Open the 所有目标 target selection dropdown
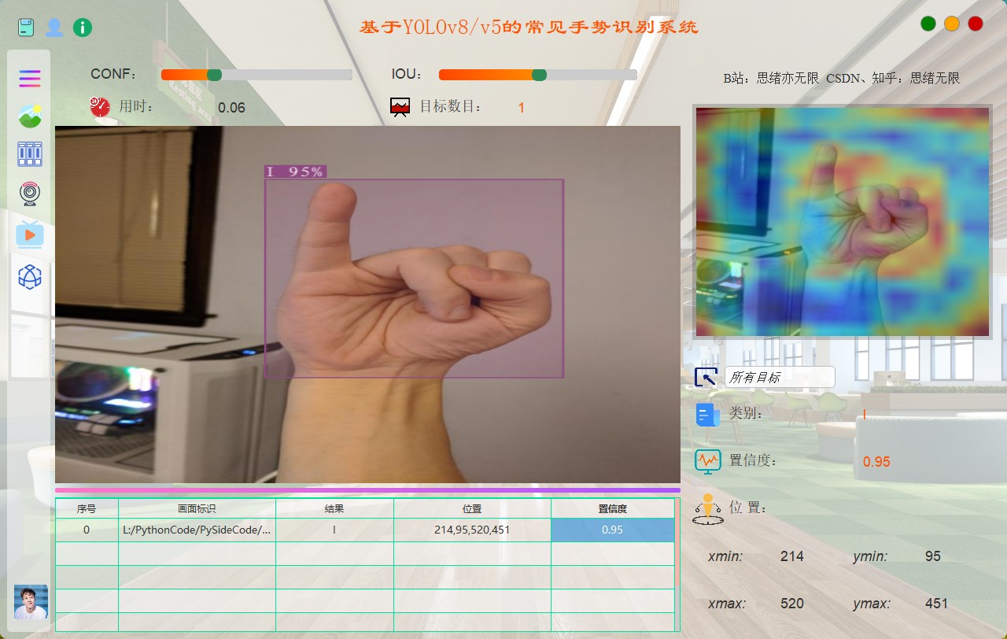 (779, 377)
